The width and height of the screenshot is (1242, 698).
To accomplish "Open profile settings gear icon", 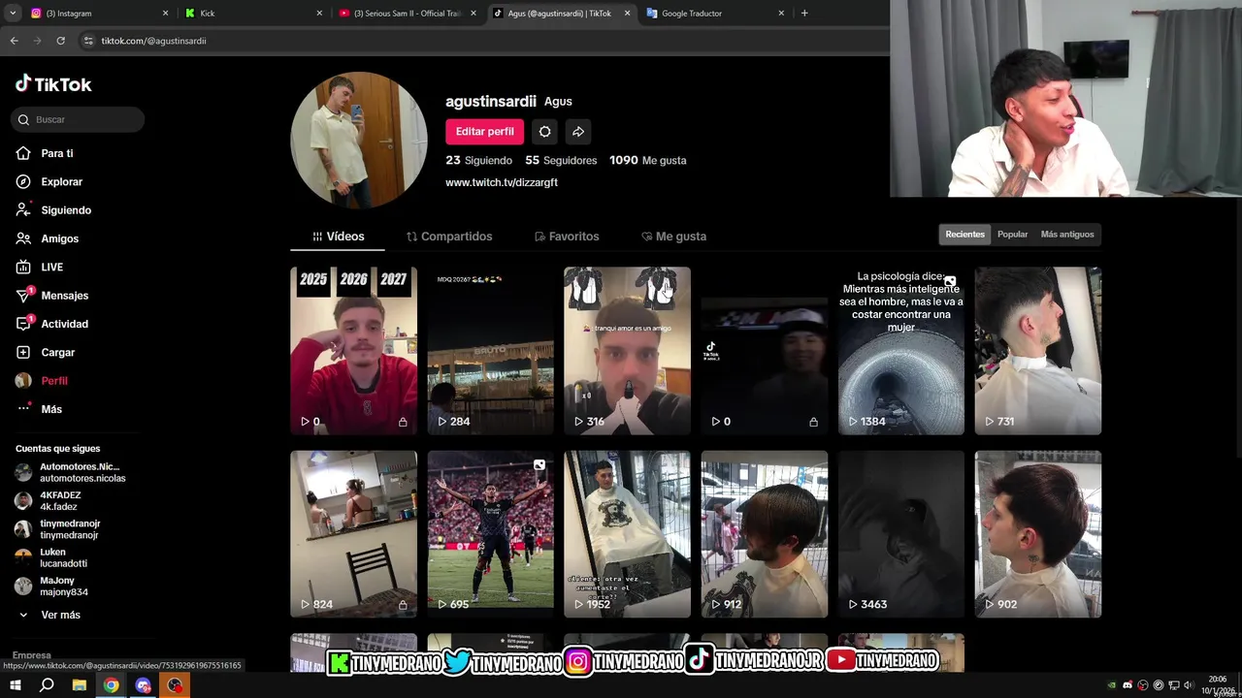I will [x=544, y=132].
